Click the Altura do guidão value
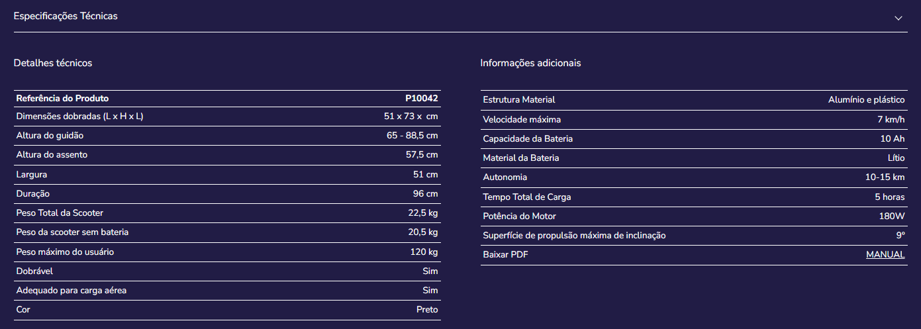The width and height of the screenshot is (921, 329). (x=412, y=136)
